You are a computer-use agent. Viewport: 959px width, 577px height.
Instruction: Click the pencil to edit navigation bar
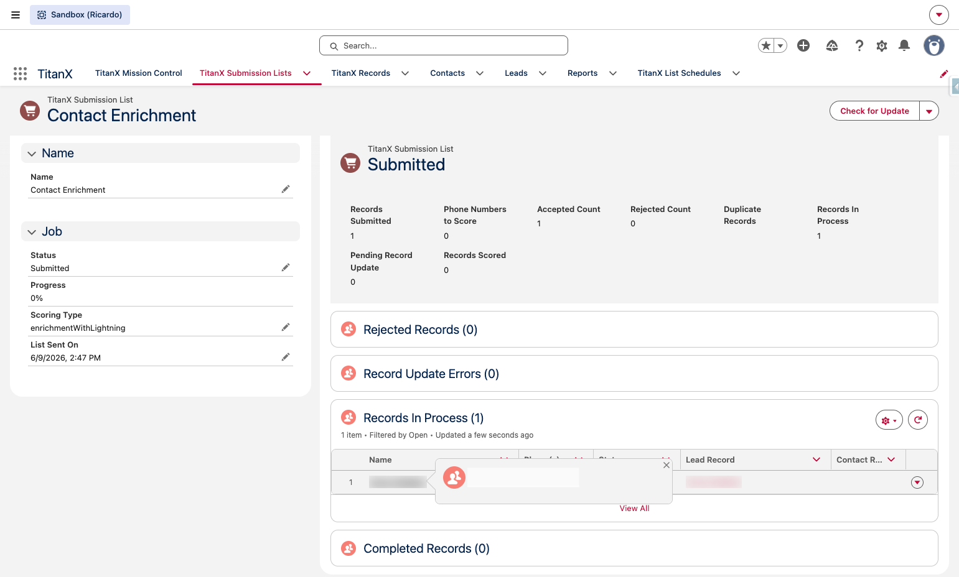point(944,73)
